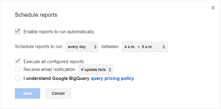The image size is (221, 109).
Task: Click the 'Schedule reports' dialog title
Action: coord(36,15)
